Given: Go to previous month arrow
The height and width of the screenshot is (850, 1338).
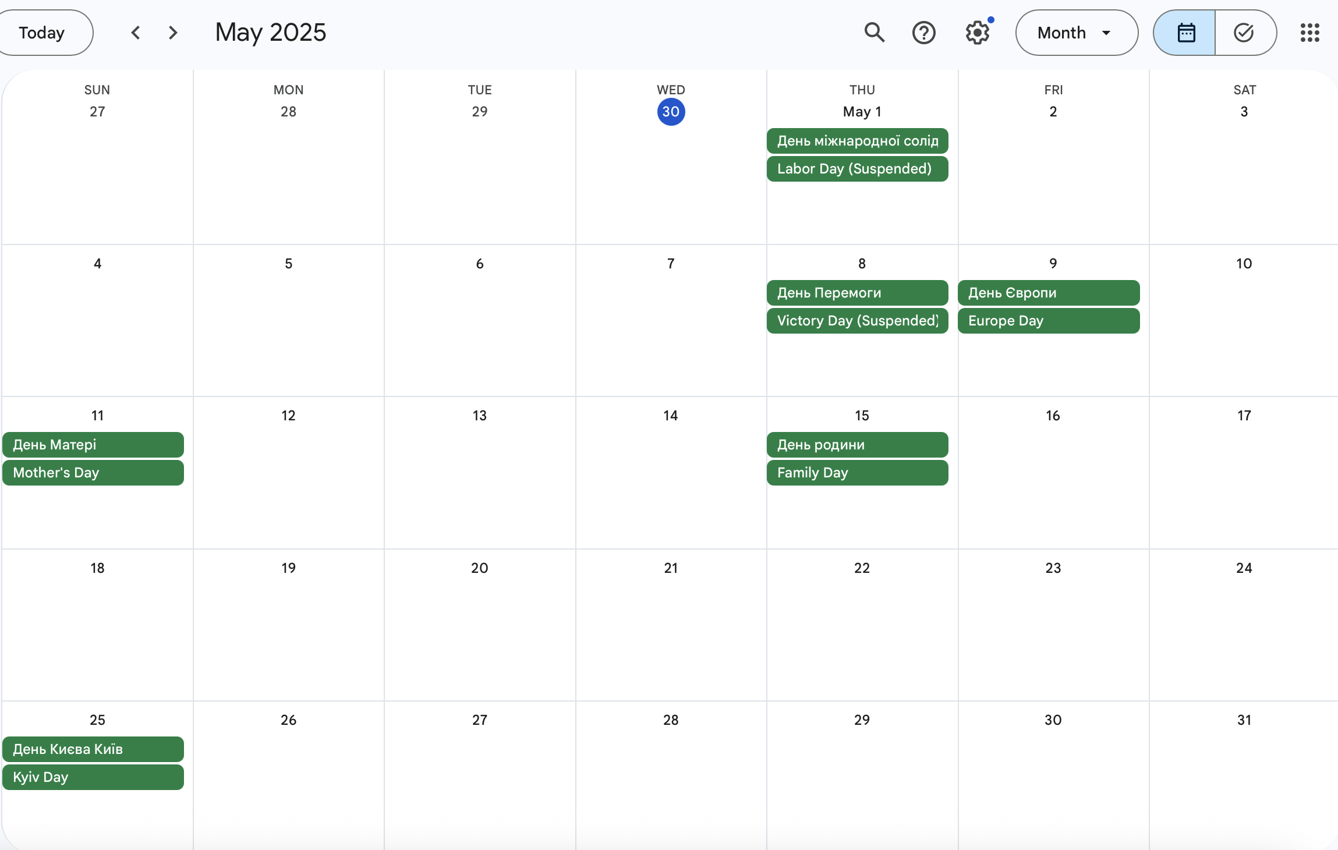Looking at the screenshot, I should pos(136,33).
